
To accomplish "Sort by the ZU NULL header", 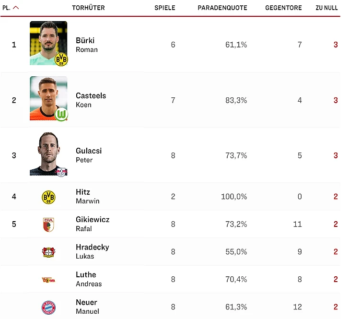I will pyautogui.click(x=327, y=8).
